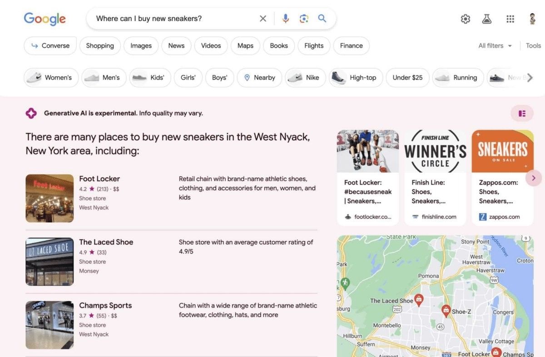Clear the search query with the X icon
Image resolution: width=545 pixels, height=357 pixels.
coord(263,19)
